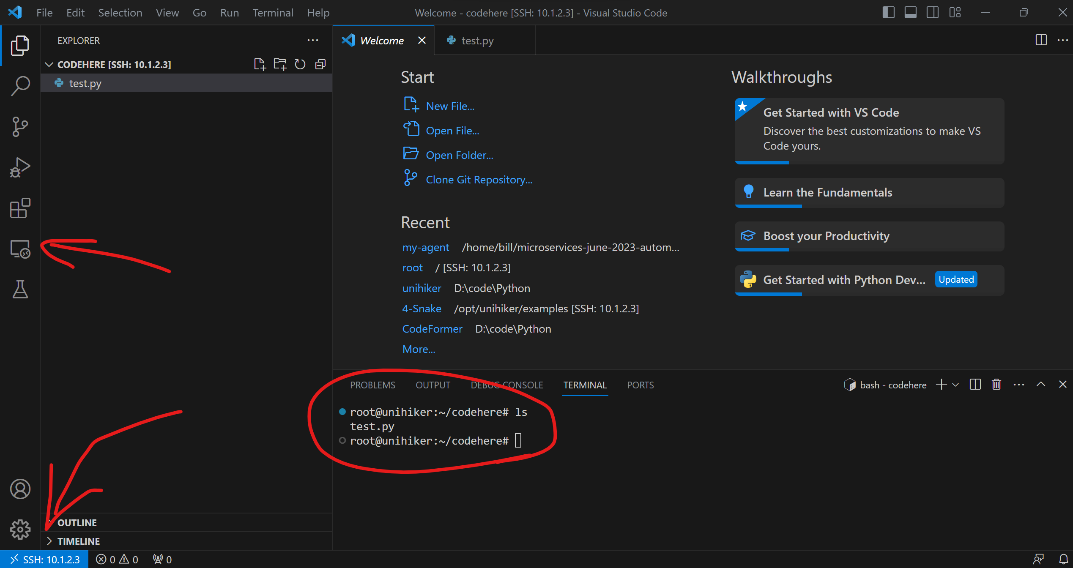Open Get Started with VS Code walkthrough
Viewport: 1073px width, 568px height.
[x=869, y=131]
